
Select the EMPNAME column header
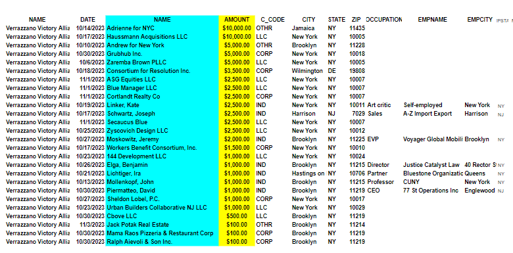pos(433,20)
